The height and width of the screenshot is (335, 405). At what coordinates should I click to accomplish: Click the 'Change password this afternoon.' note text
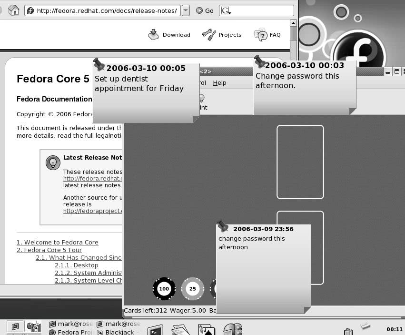click(x=297, y=81)
